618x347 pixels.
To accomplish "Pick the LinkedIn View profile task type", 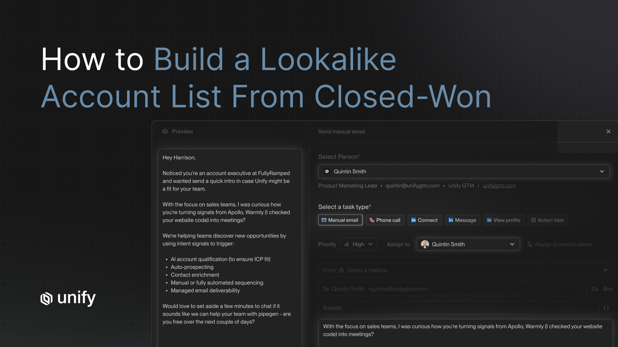I will click(x=504, y=220).
